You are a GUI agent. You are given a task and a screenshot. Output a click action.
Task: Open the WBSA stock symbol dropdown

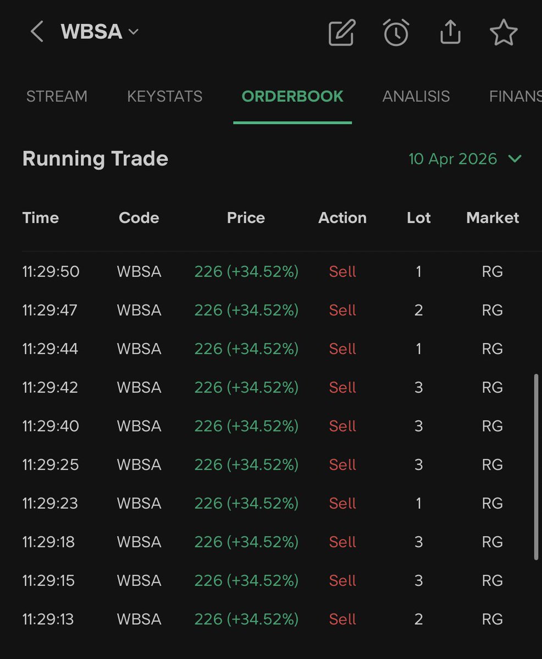(x=99, y=32)
